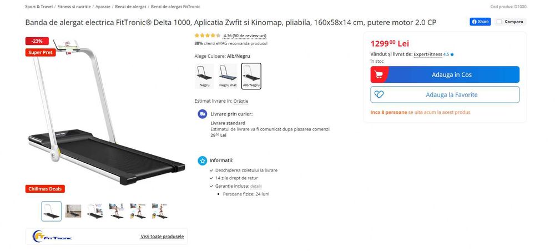Screen dimensions: 555x251
Task: Click the shopping cart icon on Adauga in Cos
Action: [379, 75]
